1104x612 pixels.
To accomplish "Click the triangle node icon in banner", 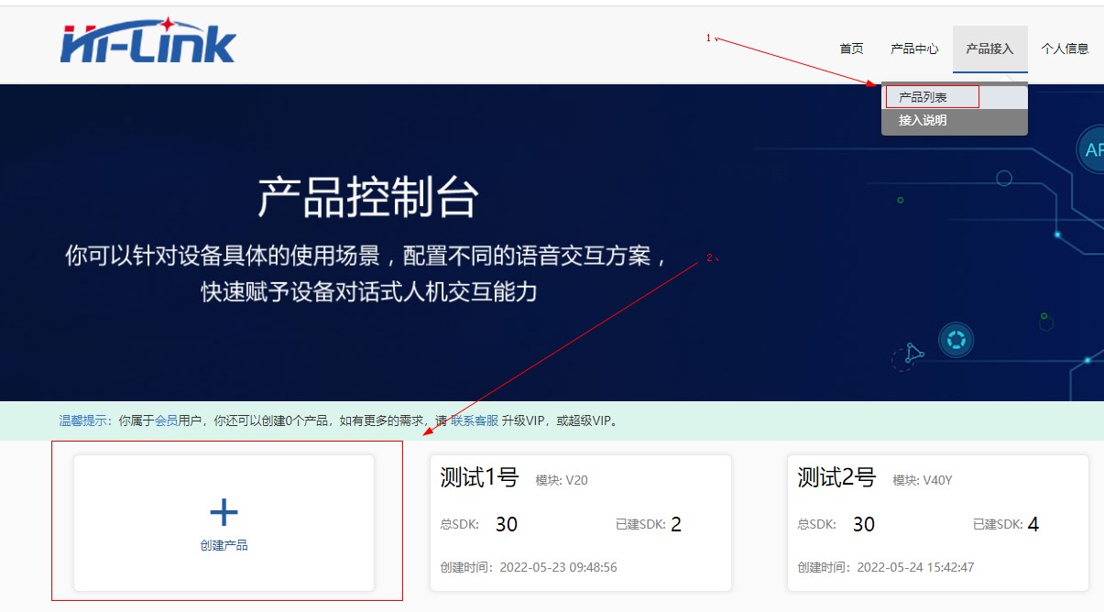I will pyautogui.click(x=913, y=352).
